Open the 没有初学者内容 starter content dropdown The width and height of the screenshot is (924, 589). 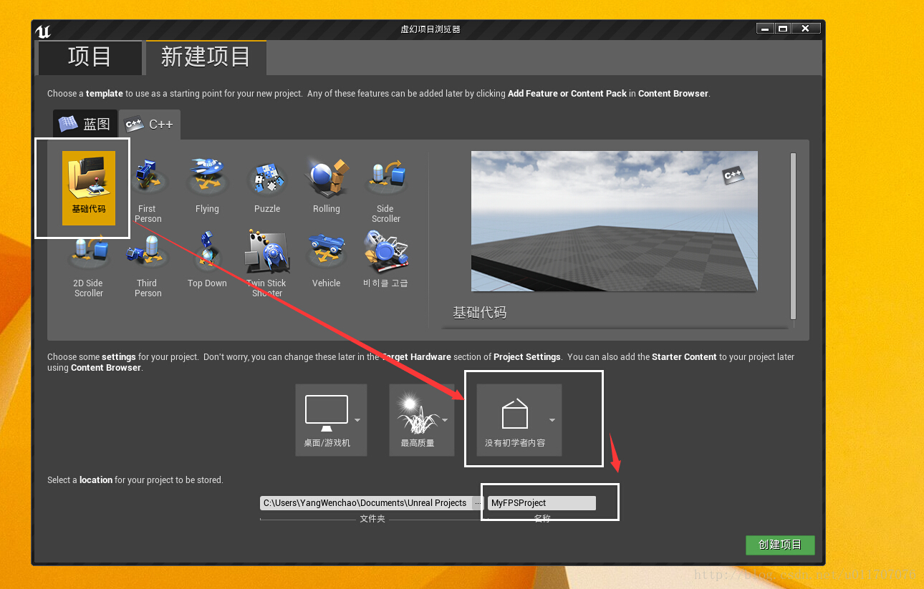[x=519, y=420]
